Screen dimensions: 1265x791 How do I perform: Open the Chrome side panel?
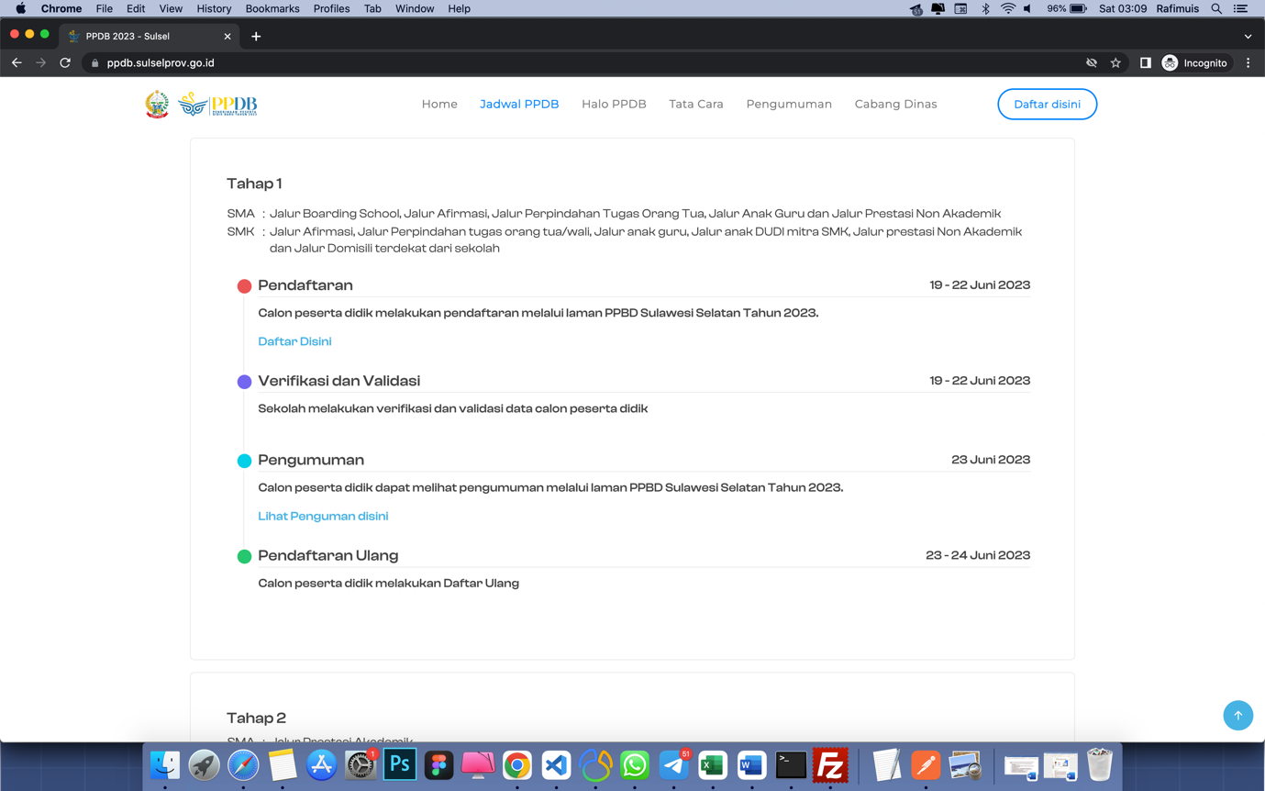1145,62
